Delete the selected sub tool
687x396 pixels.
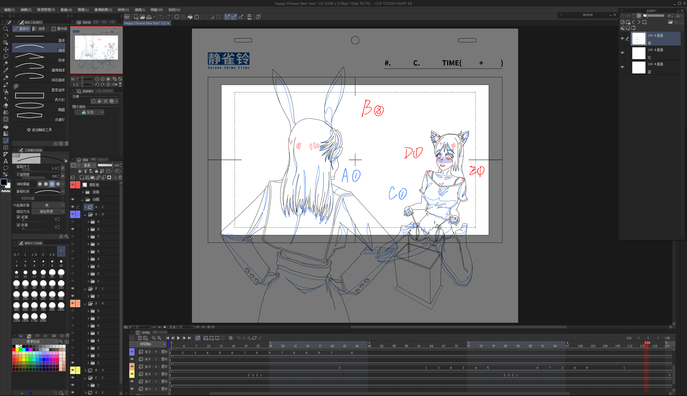[67, 144]
